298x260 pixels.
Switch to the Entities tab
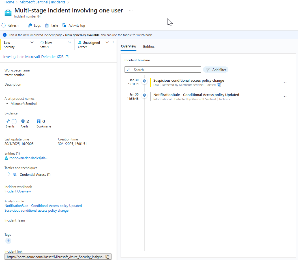149,46
